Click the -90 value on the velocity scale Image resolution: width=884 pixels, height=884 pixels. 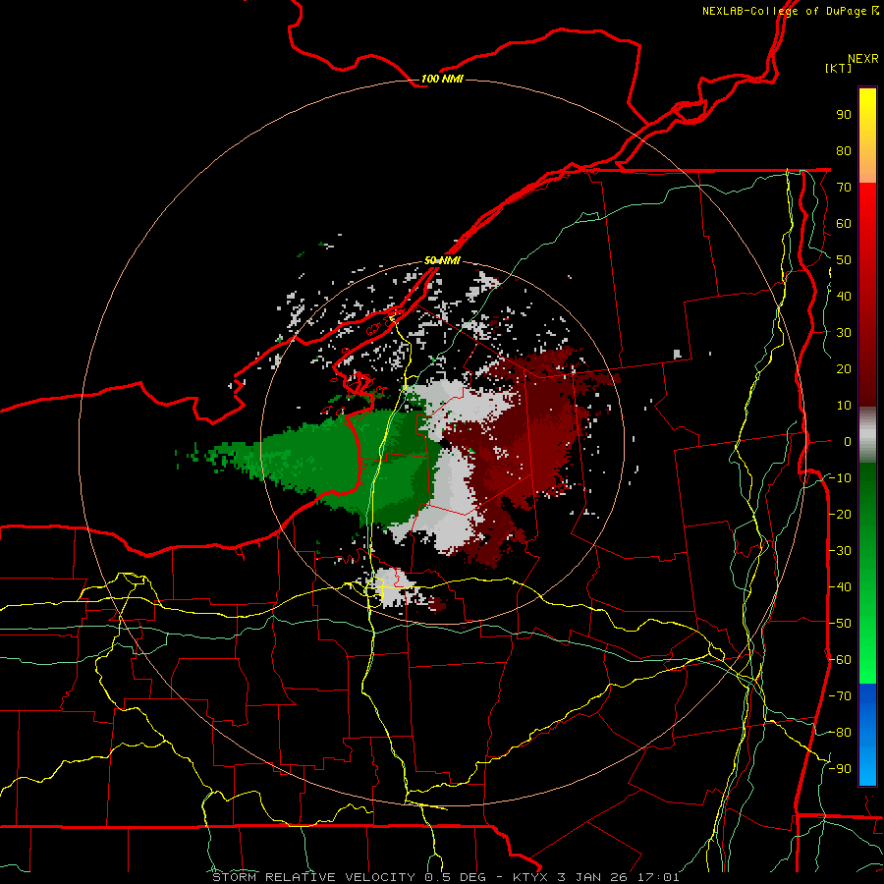(840, 769)
